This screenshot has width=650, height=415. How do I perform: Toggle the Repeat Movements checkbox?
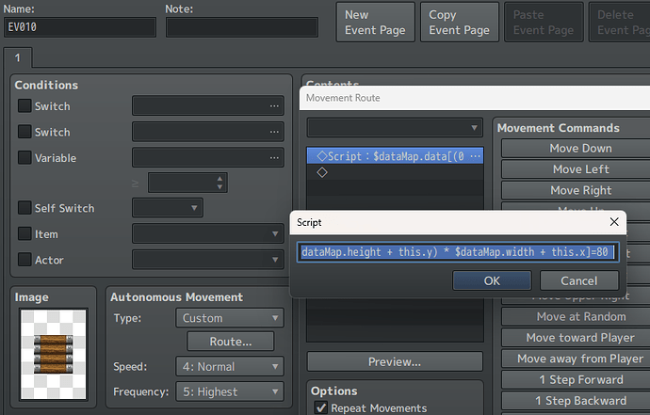(x=321, y=408)
